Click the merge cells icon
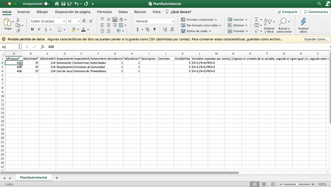 [121, 25]
